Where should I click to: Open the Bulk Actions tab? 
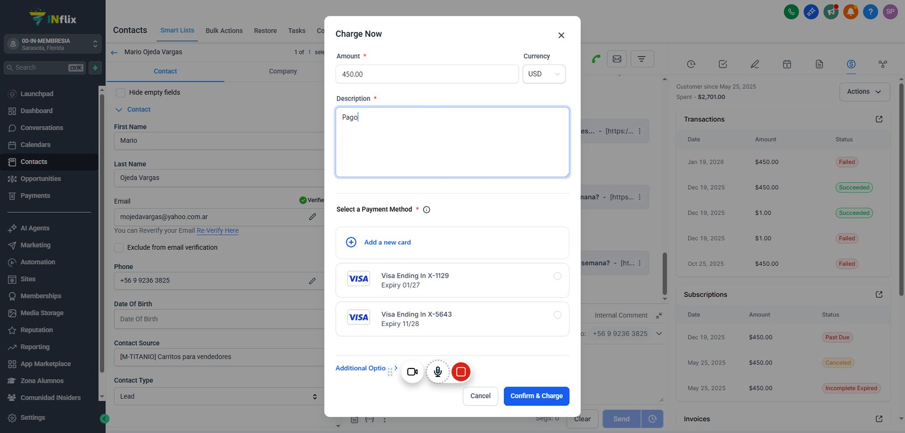click(224, 31)
